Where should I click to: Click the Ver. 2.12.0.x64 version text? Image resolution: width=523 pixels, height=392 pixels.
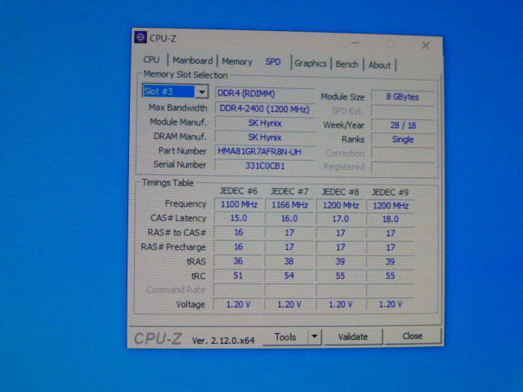[223, 341]
